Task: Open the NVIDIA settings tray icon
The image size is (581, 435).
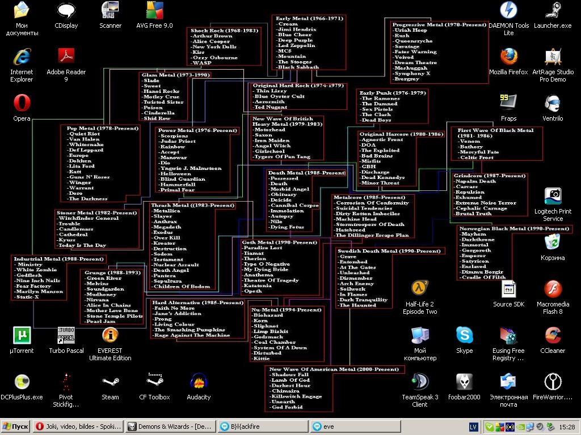Action: (x=520, y=427)
